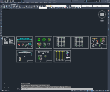This screenshot has width=110, height=92.
Task: Select the Move modify tool
Action: click(109, 18)
